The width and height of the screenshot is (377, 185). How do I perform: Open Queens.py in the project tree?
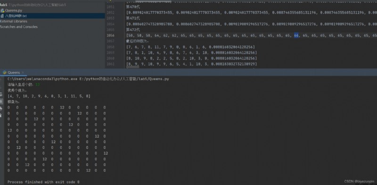click(x=14, y=10)
